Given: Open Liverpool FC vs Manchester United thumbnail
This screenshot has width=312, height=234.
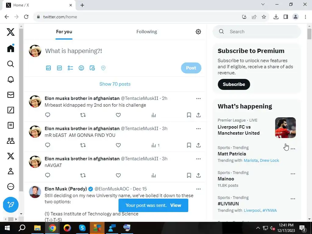Looking at the screenshot, I should (x=285, y=128).
